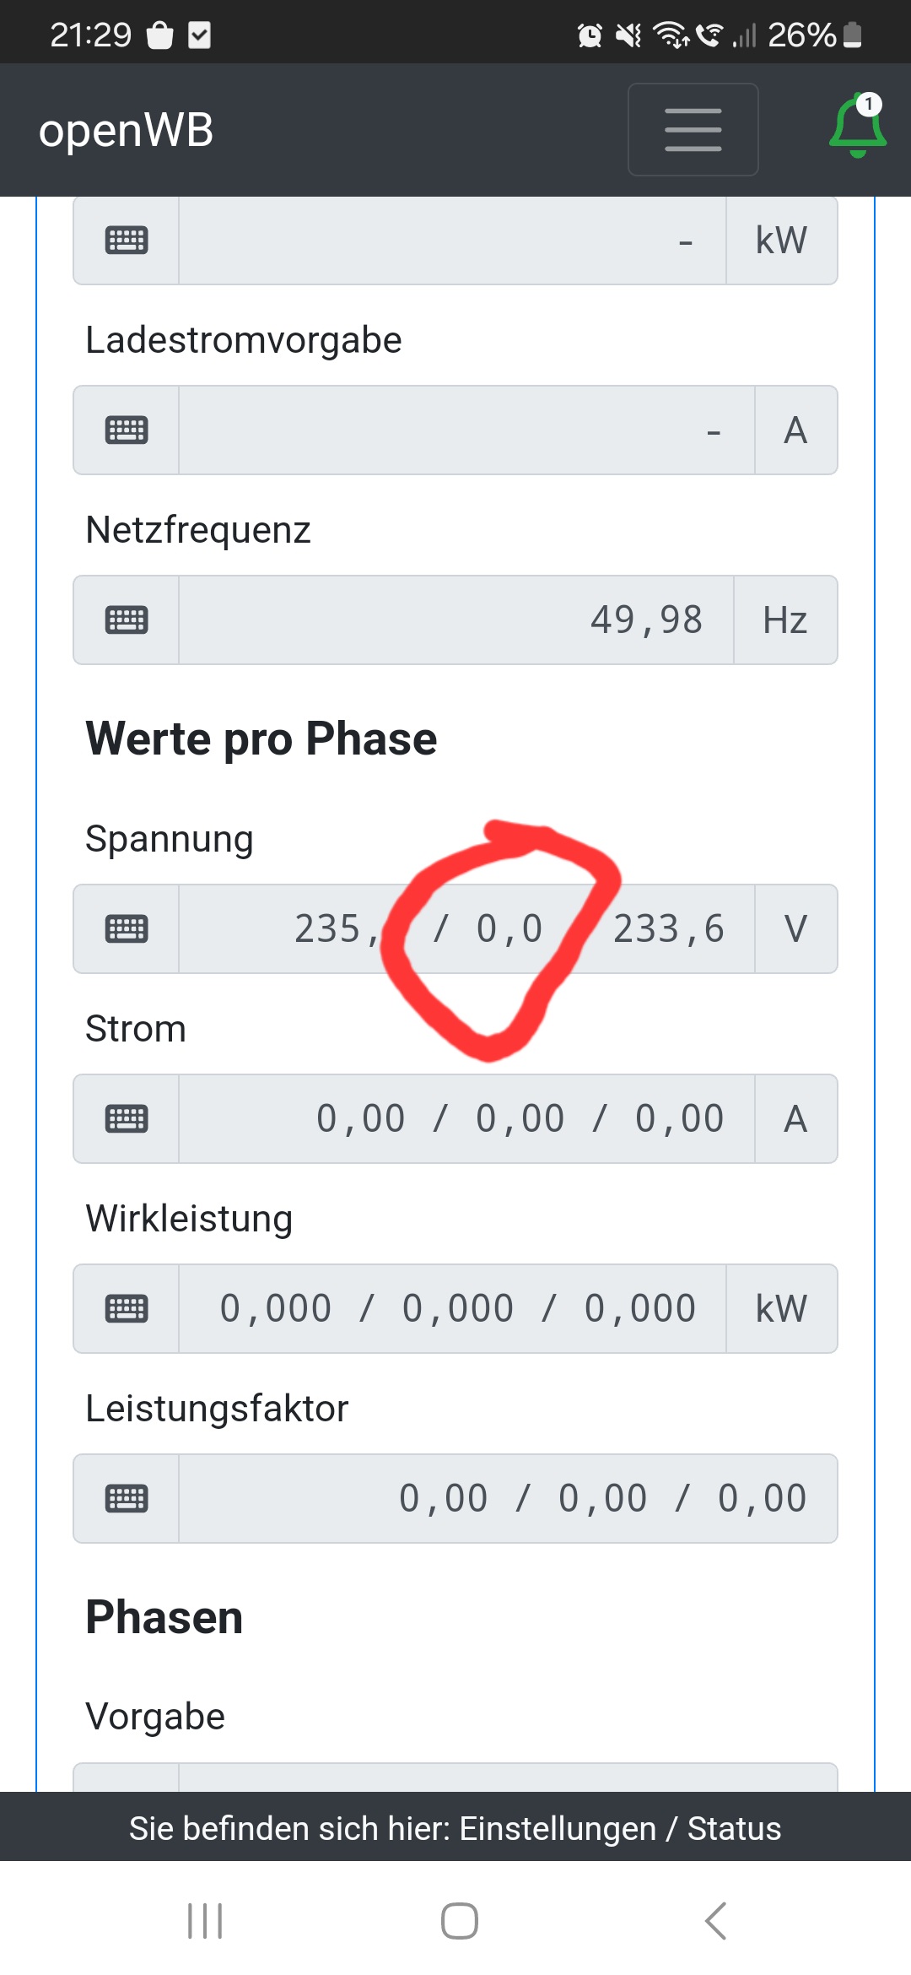This screenshot has height=1975, width=911.
Task: Open the green notification bell
Action: tap(857, 127)
